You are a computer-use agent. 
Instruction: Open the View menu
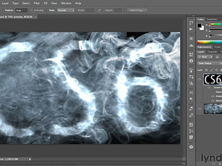pos(54,3)
